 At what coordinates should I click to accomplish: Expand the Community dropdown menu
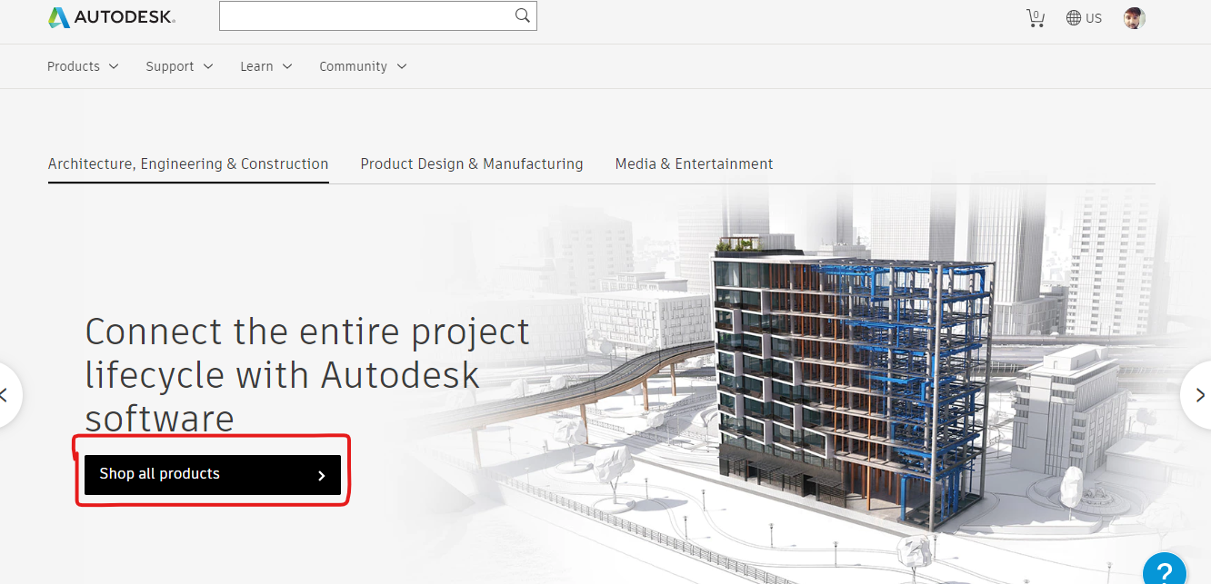[363, 66]
